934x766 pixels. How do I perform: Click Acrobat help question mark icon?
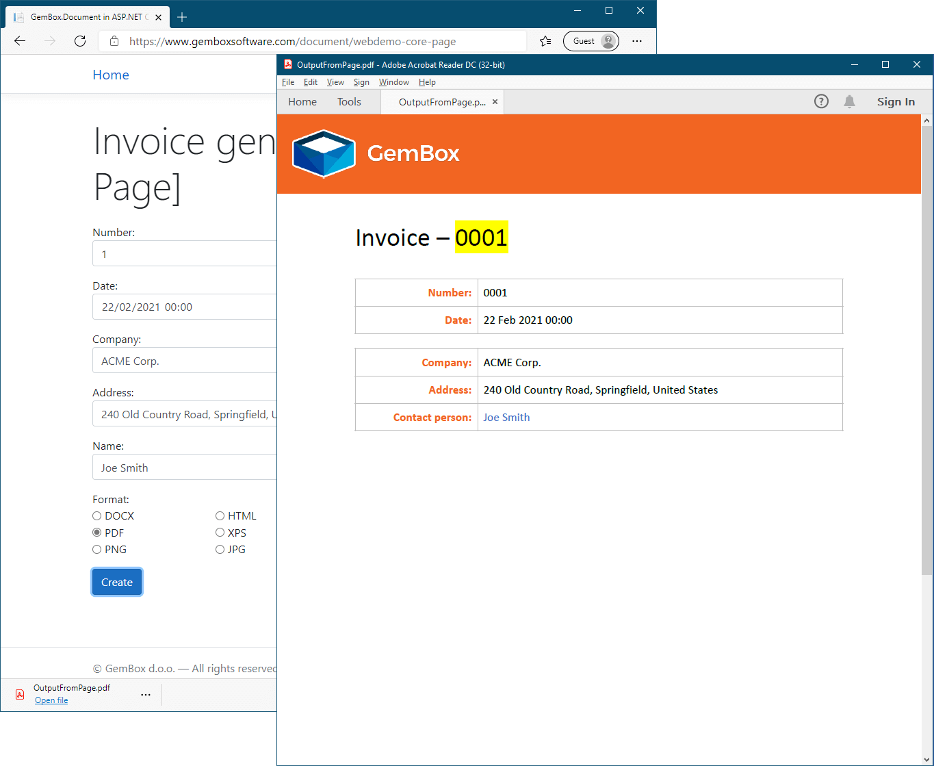[x=821, y=101]
